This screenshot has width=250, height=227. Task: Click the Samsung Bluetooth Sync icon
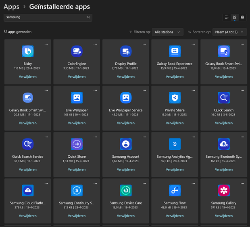[x=224, y=144]
